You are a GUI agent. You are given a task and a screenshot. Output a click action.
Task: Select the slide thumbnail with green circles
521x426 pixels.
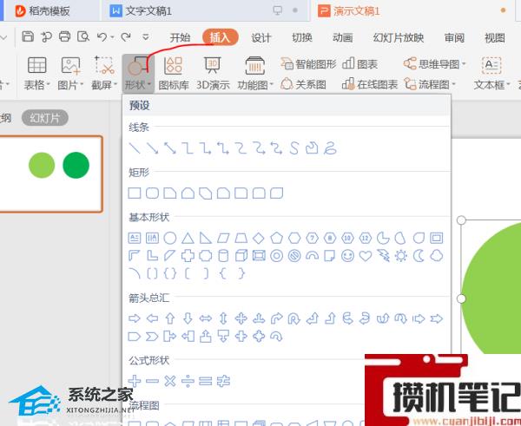click(x=49, y=174)
